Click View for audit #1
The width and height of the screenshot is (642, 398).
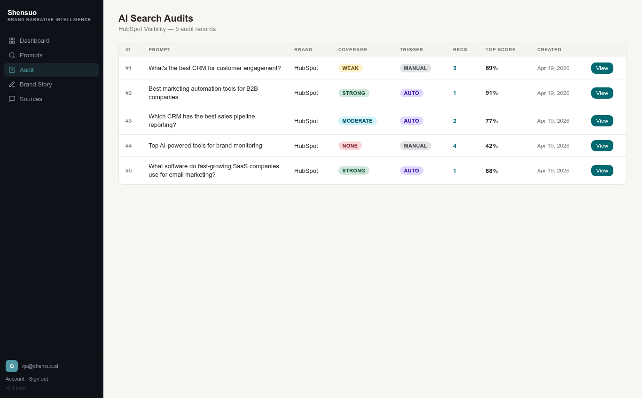[602, 68]
